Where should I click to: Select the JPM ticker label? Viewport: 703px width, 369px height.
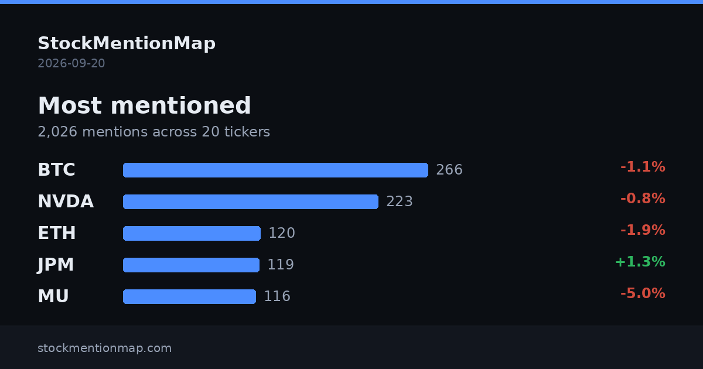click(x=56, y=265)
